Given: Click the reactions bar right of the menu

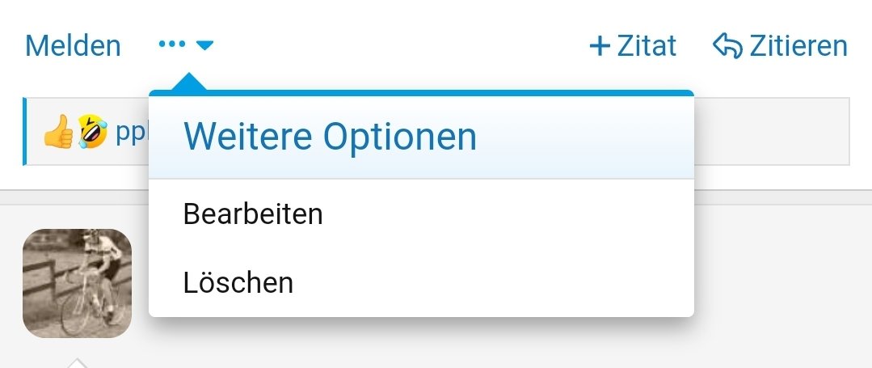Looking at the screenshot, I should pos(770,132).
